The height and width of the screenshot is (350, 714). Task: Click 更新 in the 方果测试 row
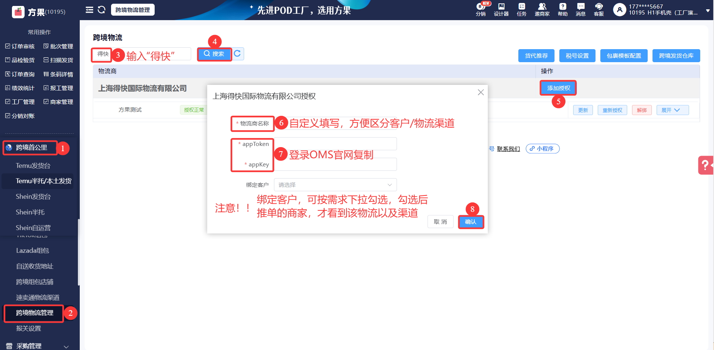click(x=583, y=110)
